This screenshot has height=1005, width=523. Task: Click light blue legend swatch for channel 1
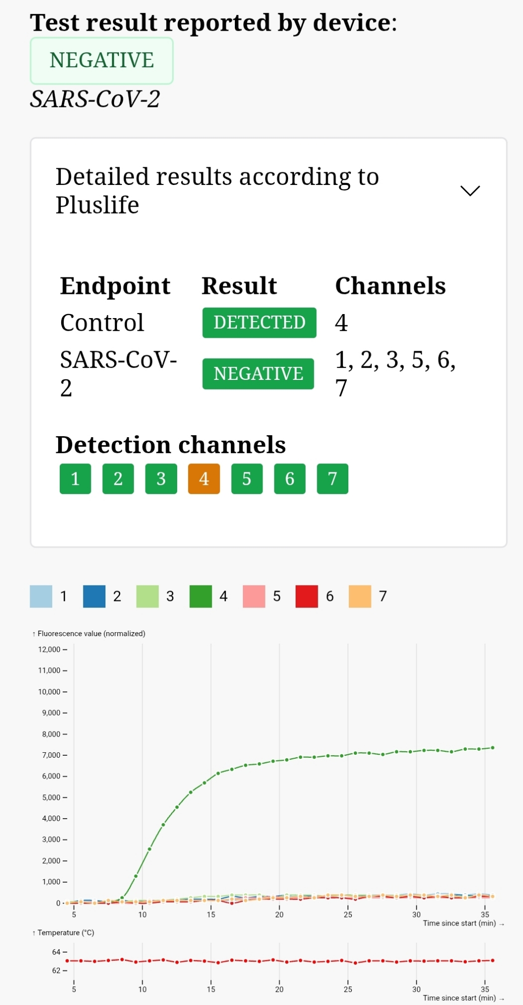(x=41, y=596)
